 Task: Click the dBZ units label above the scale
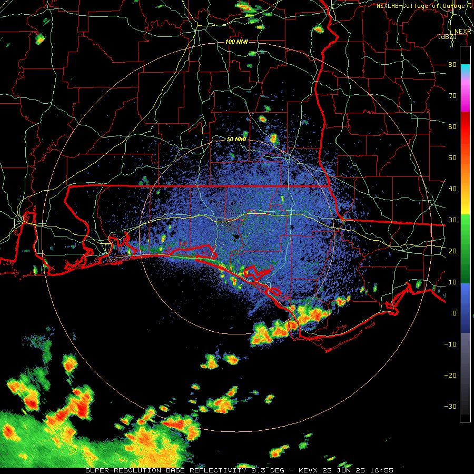447,37
